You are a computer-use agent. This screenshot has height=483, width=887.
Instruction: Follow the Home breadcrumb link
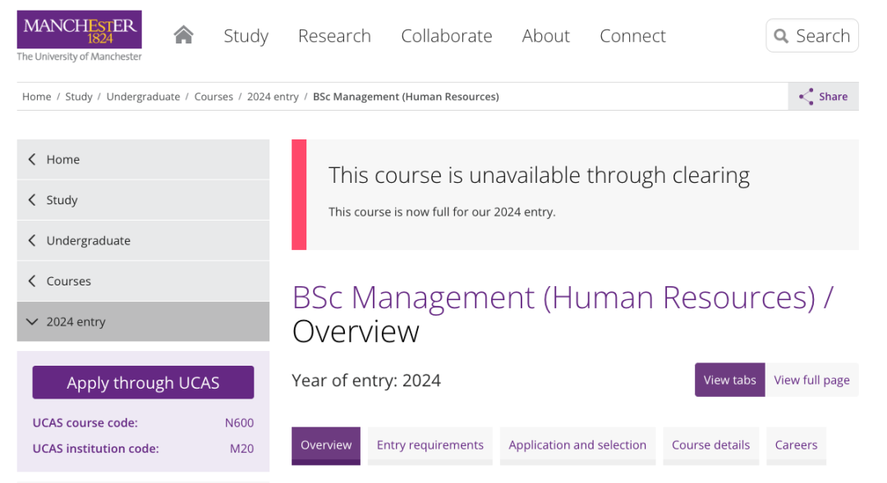37,97
